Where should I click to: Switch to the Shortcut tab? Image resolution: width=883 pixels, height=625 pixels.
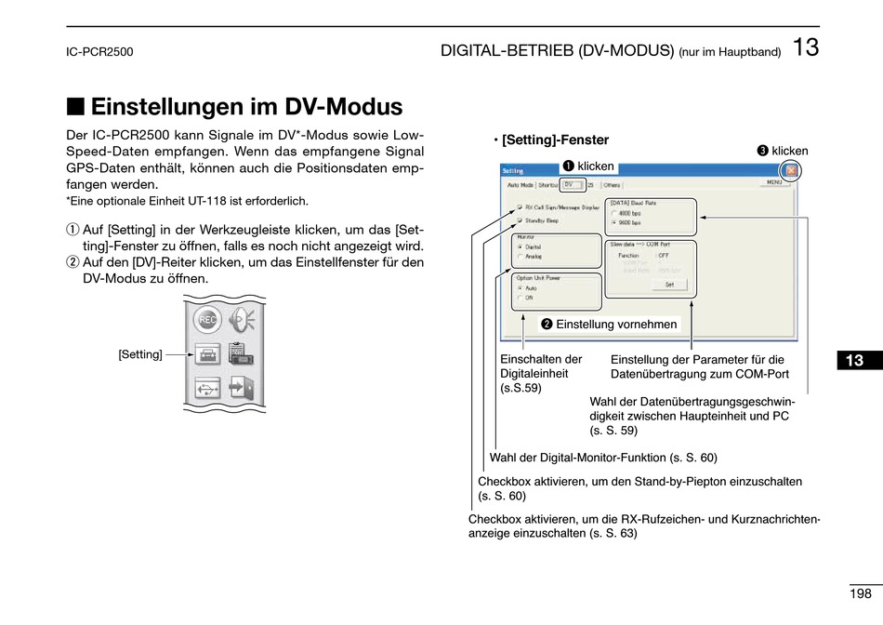click(548, 185)
